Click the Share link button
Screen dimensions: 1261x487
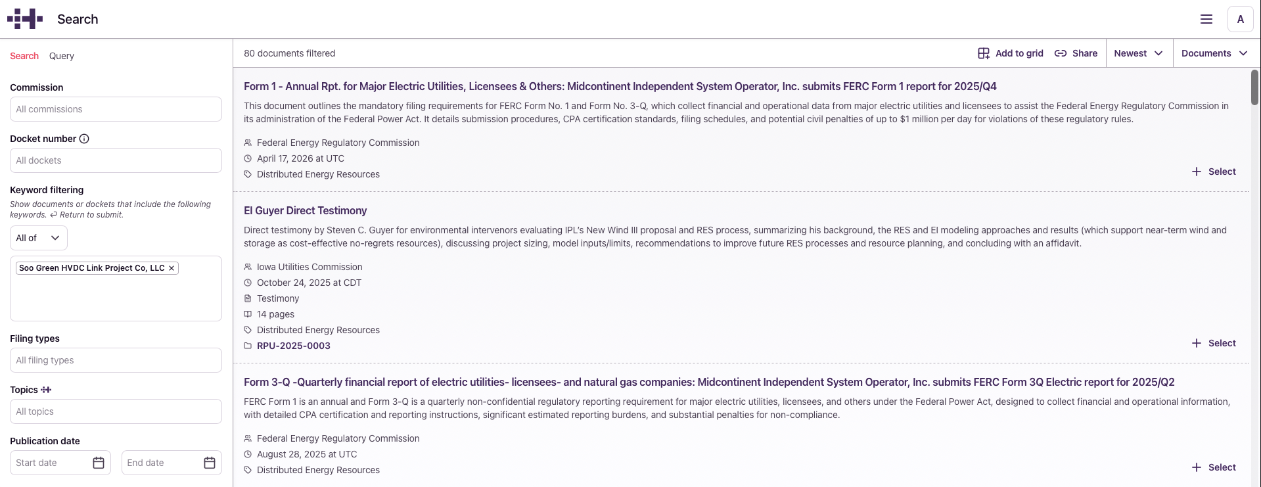point(1076,53)
